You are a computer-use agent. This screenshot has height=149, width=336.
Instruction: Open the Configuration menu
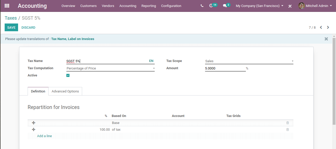click(171, 6)
